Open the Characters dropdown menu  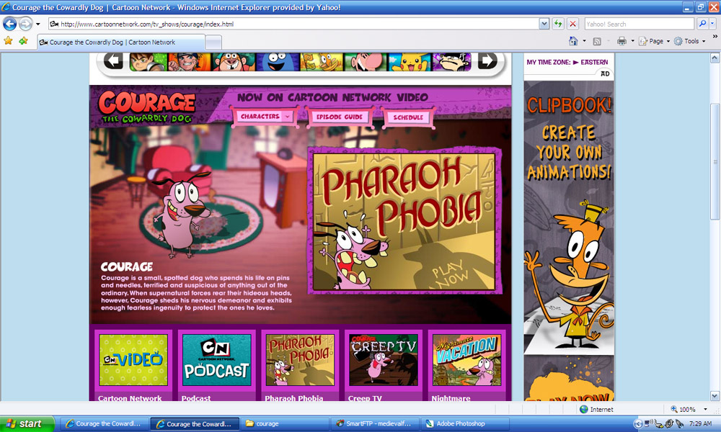tap(265, 117)
